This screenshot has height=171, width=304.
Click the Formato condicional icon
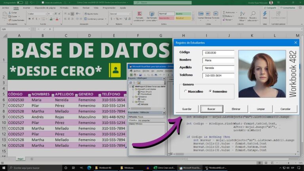pyautogui.click(x=139, y=14)
